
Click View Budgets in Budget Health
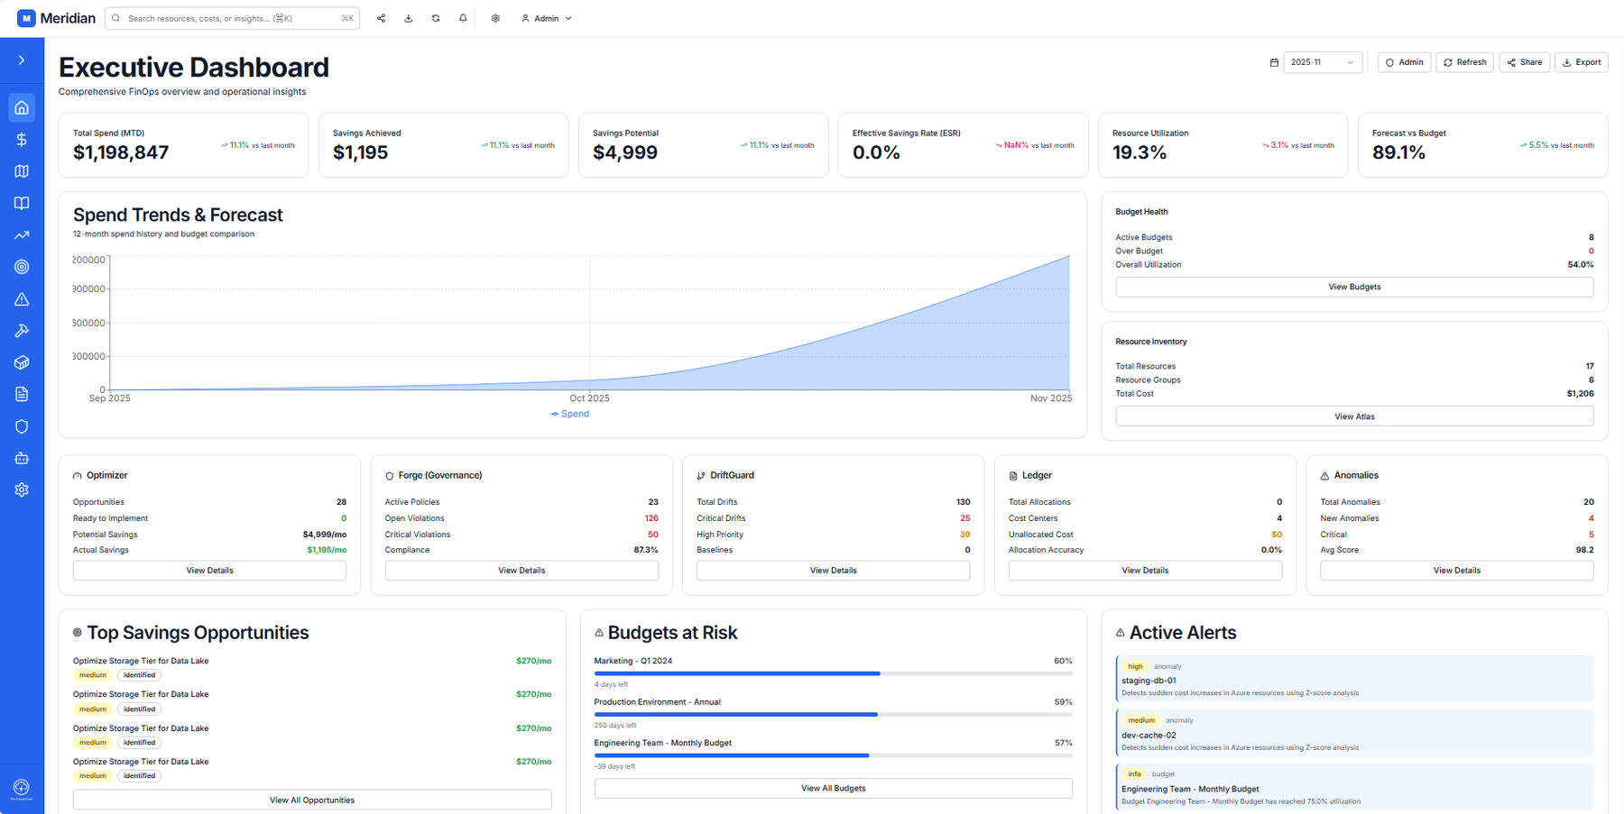point(1353,287)
